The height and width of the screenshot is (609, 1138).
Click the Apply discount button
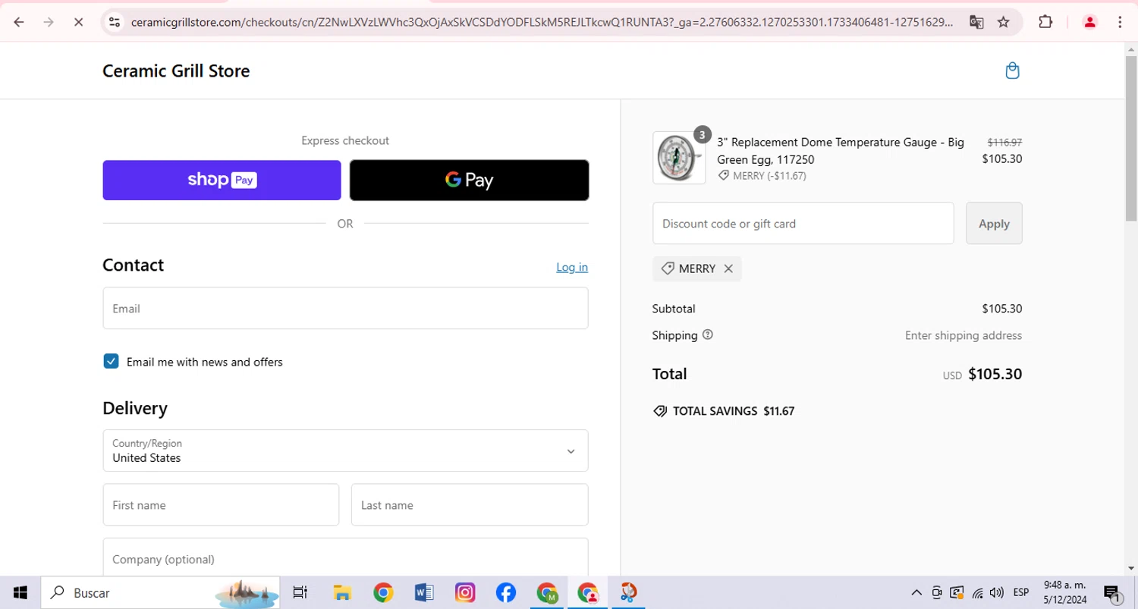coord(994,224)
